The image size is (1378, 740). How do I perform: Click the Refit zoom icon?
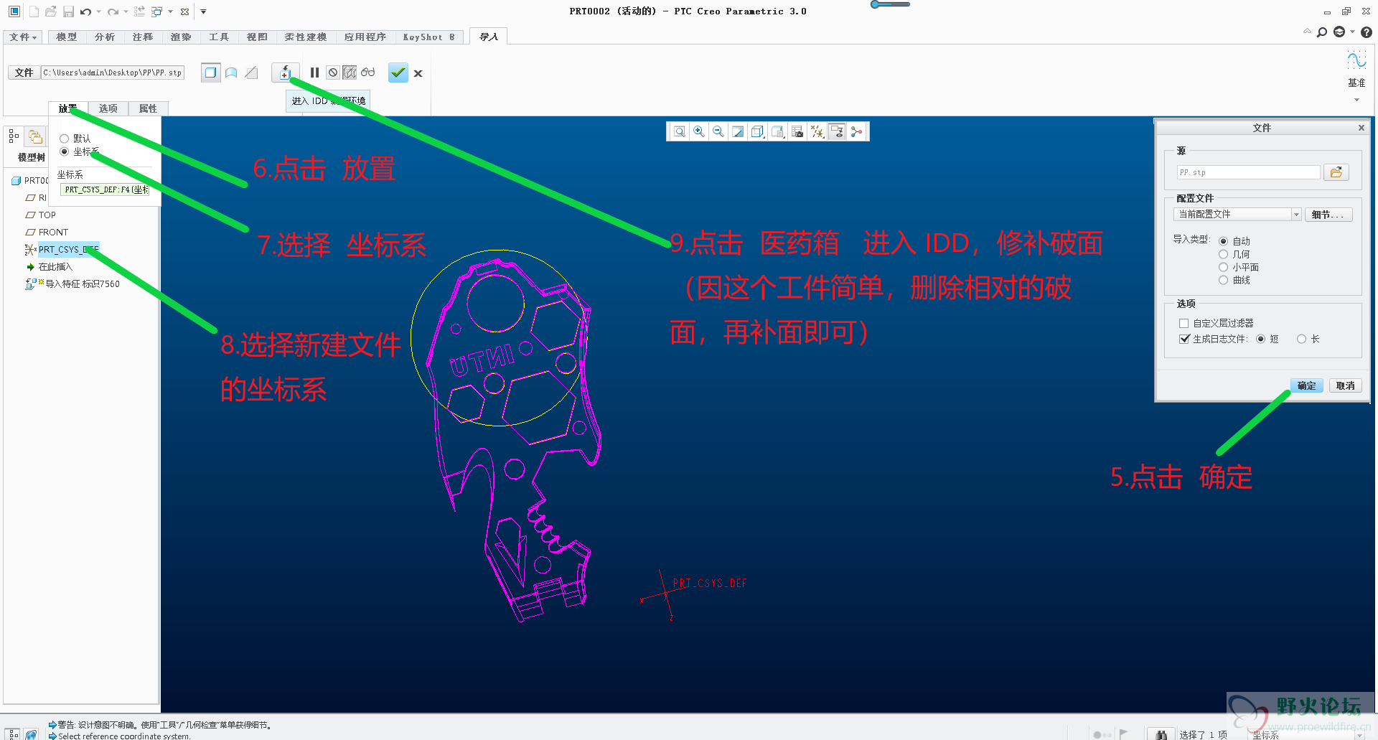tap(679, 131)
